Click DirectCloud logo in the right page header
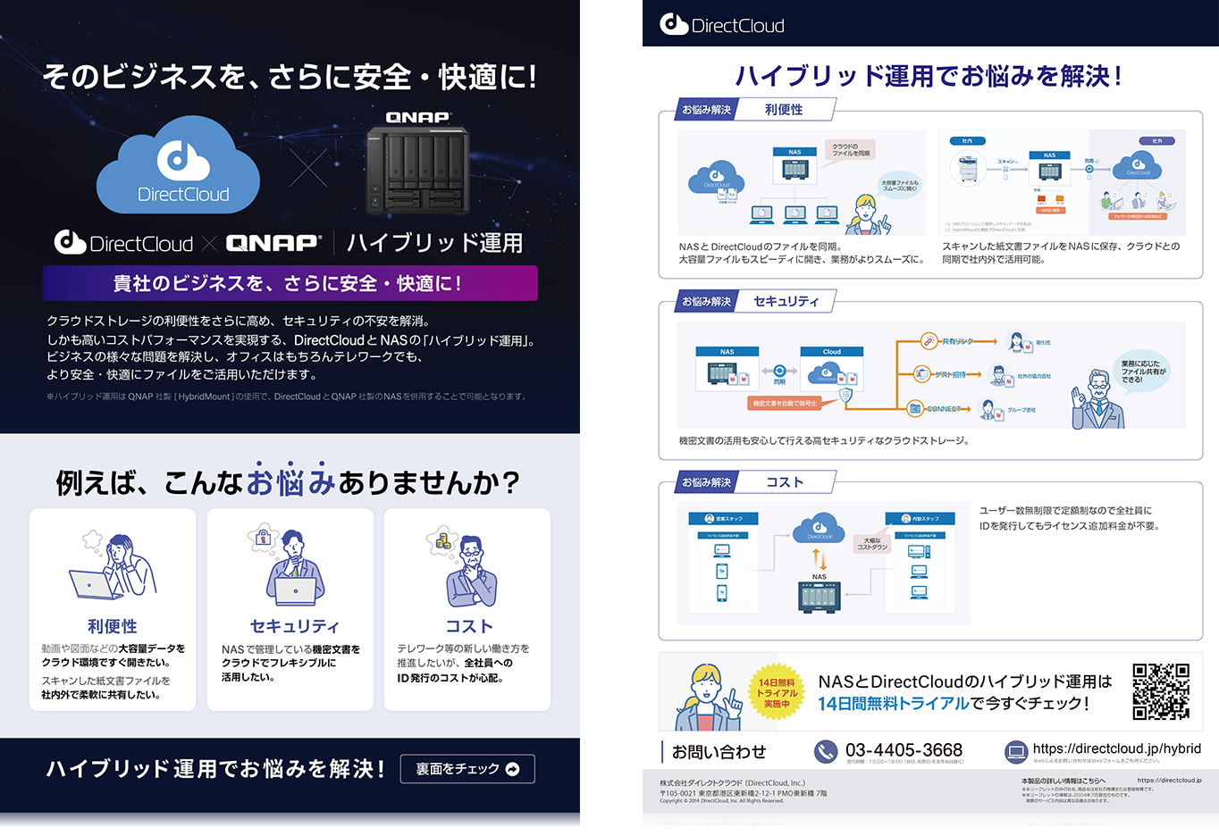The image size is (1219, 836). click(722, 25)
